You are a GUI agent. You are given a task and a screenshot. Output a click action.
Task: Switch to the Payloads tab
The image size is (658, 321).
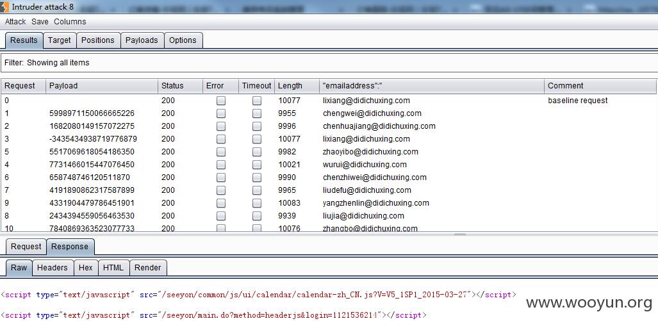pos(142,40)
